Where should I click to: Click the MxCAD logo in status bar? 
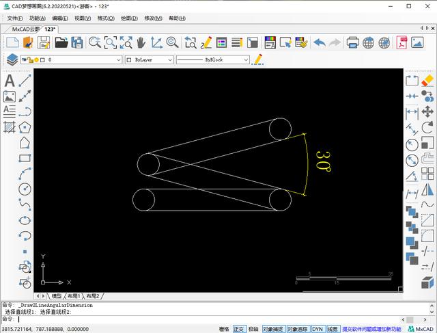421,329
